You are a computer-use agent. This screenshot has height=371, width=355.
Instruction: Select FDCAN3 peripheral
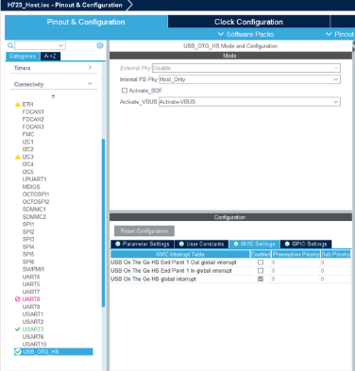[33, 126]
